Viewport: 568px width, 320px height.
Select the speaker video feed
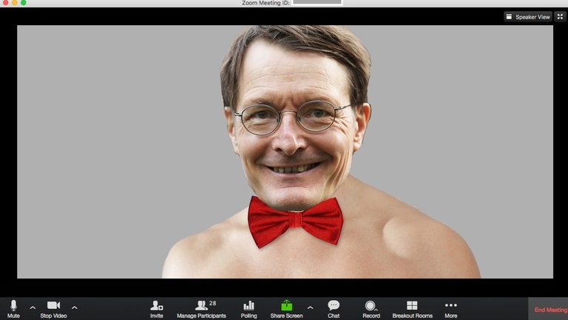(285, 152)
